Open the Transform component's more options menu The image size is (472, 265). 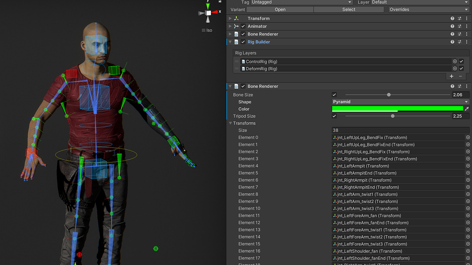point(466,18)
